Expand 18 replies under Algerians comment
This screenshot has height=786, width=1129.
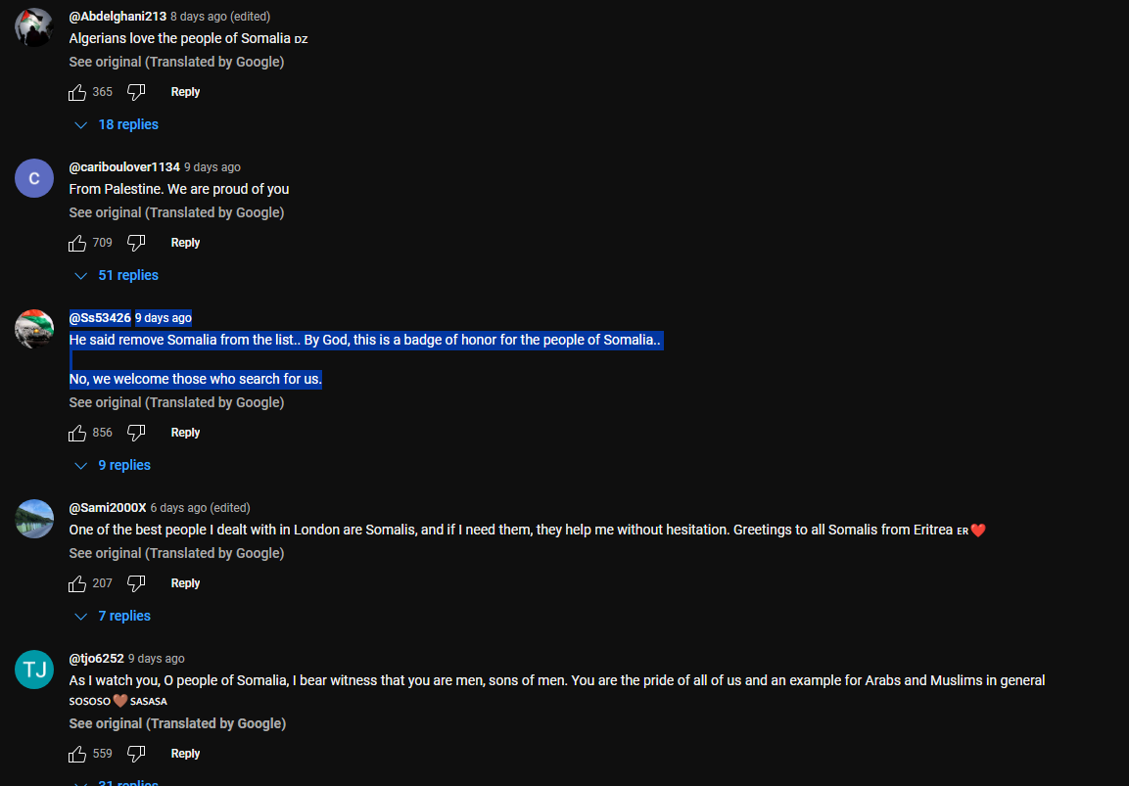[117, 124]
